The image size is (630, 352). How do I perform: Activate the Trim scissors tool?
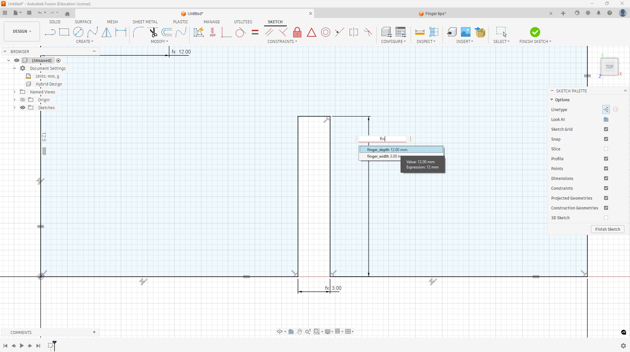coord(153,32)
